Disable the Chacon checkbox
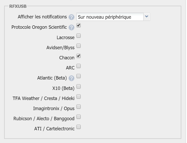This screenshot has height=143, width=187. click(78, 56)
